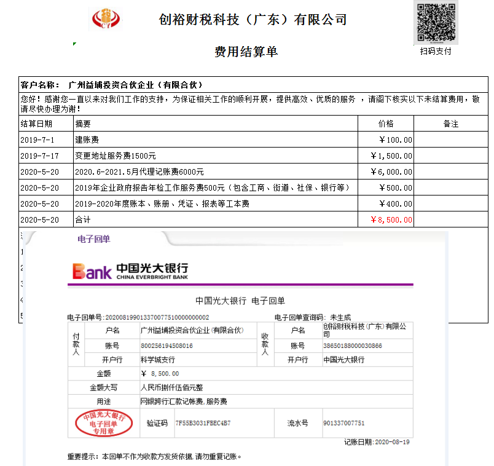Click payer account number 800256194508016
494x466 pixels.
[x=167, y=346]
